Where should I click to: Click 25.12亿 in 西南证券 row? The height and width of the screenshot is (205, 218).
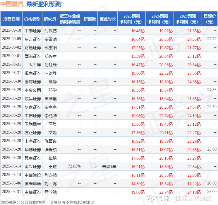point(194,56)
